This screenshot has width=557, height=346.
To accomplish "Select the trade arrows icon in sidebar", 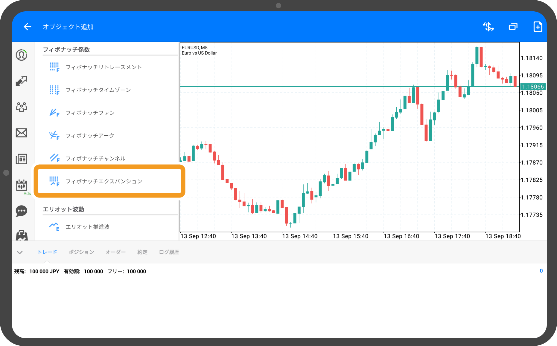I will coord(22,81).
